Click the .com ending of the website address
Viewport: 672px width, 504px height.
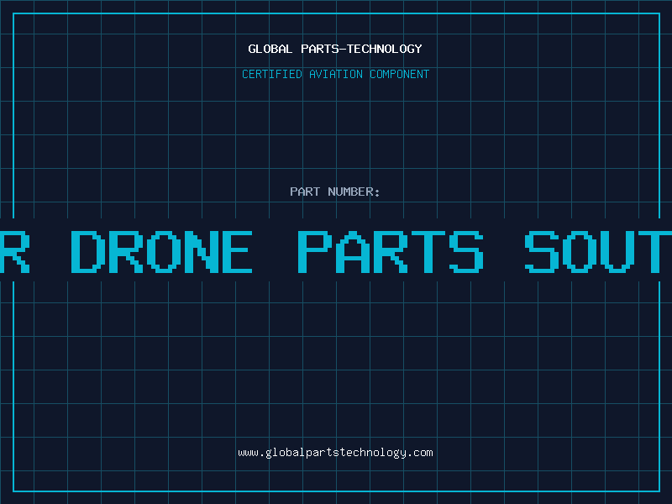pos(419,453)
